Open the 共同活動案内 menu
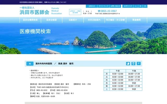This screenshot has width=167, height=104. (94, 20)
